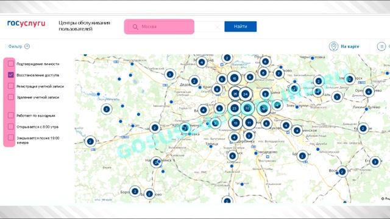Open cluster 2 near Бронницы
Viewport: 390px width, 219px height.
coord(302,156)
